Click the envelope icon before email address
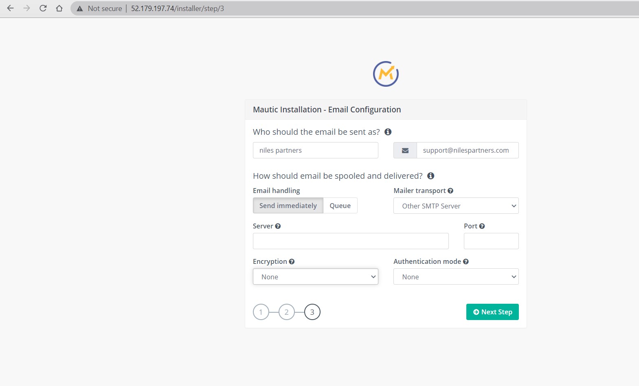 pyautogui.click(x=405, y=150)
